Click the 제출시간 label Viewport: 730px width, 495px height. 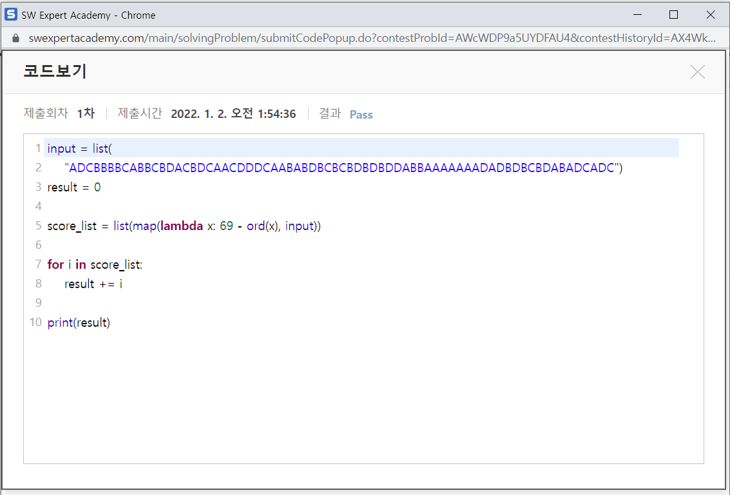point(140,113)
